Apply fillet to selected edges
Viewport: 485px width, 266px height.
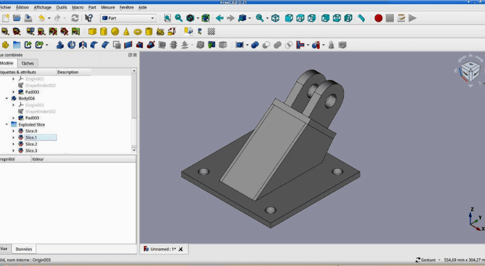pos(94,45)
